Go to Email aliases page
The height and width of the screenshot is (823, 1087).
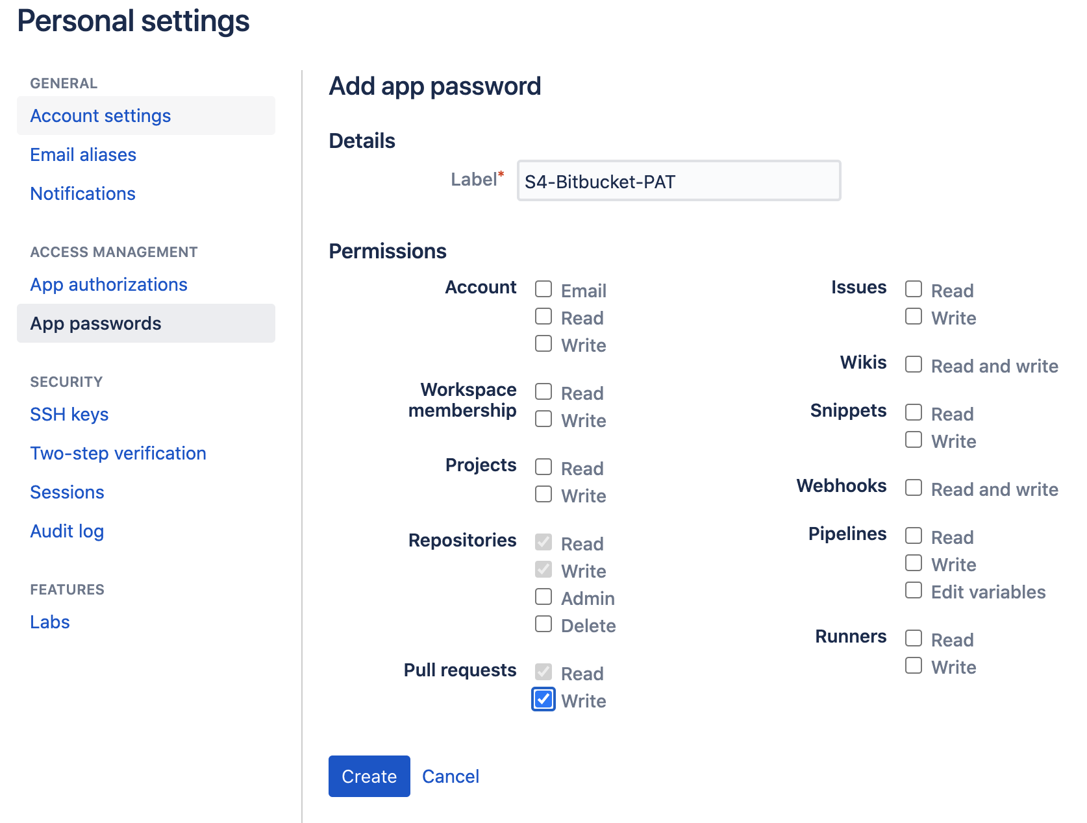pos(83,154)
